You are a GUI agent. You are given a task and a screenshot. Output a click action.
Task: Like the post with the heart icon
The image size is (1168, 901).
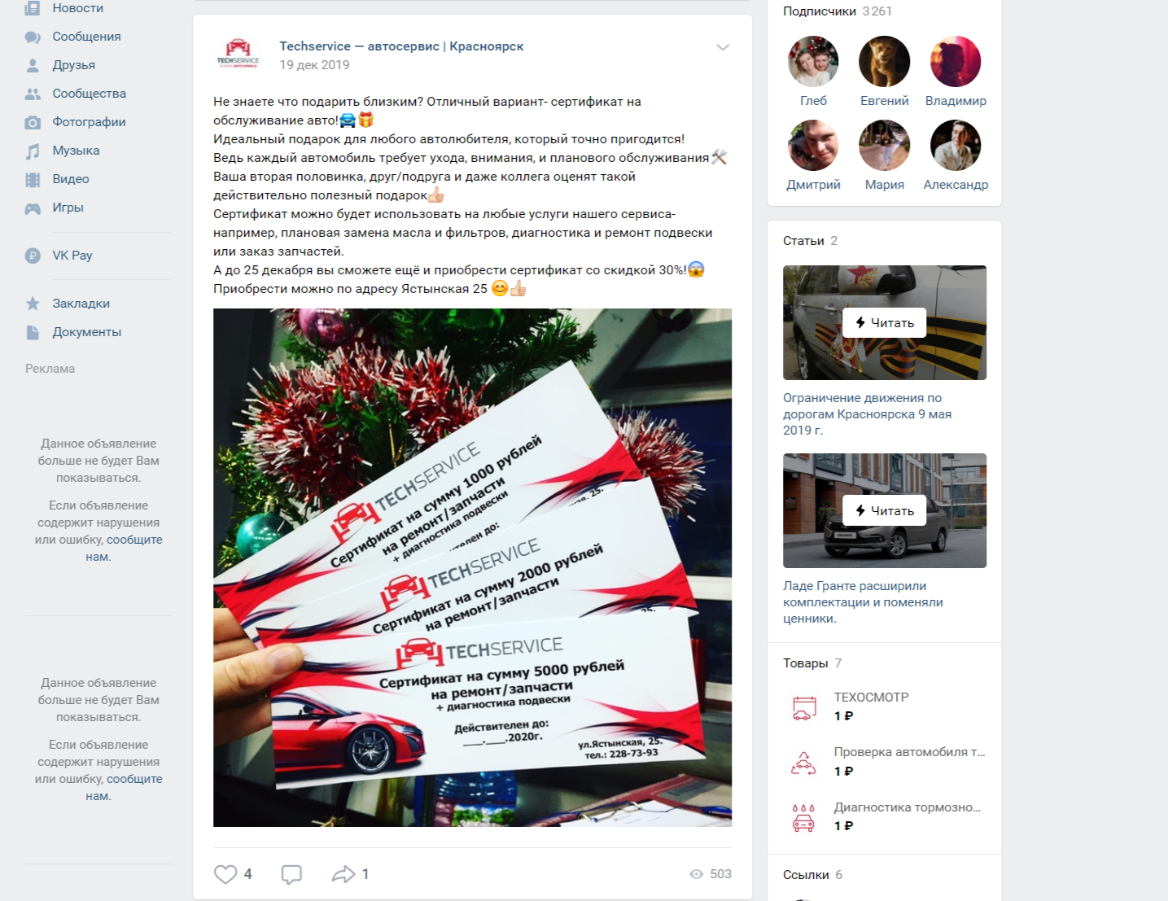pos(225,874)
